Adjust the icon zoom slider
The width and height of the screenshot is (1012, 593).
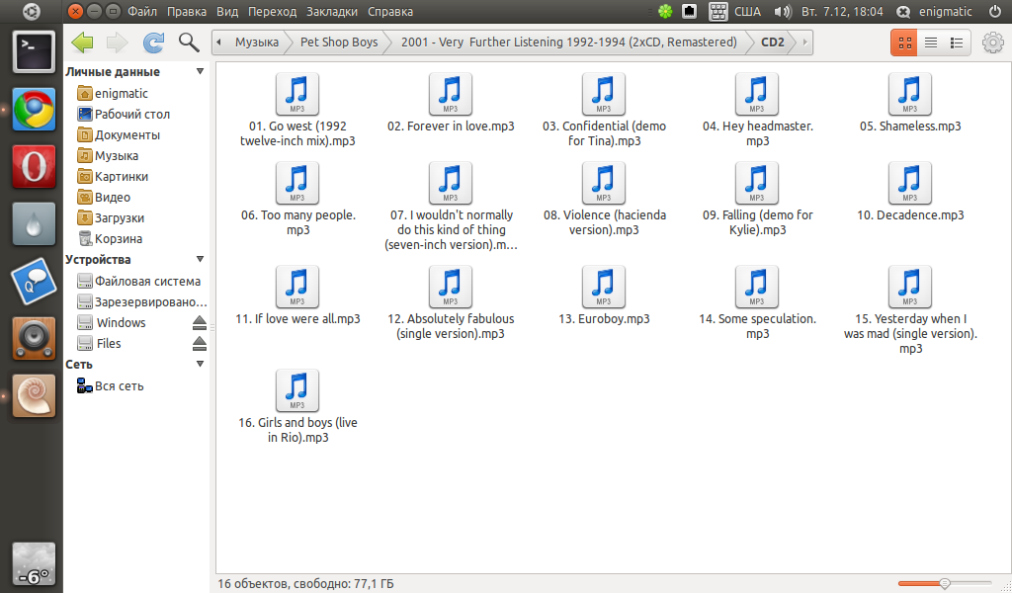944,584
